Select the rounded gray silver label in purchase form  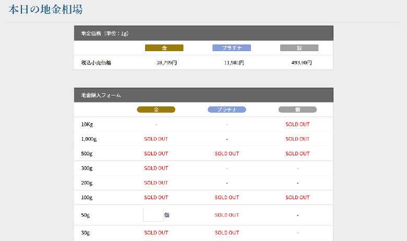pos(297,110)
